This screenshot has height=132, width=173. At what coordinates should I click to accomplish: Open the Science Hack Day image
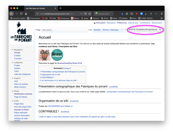44,55
